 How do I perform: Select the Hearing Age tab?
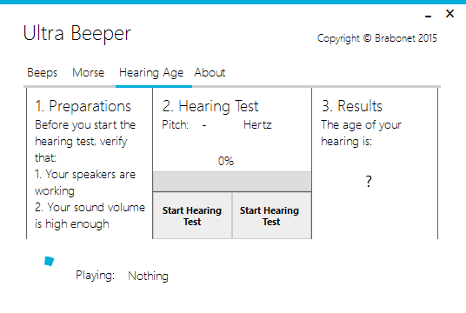pyautogui.click(x=151, y=73)
